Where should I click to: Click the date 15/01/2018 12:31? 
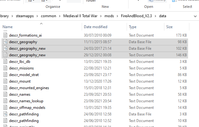(97, 88)
